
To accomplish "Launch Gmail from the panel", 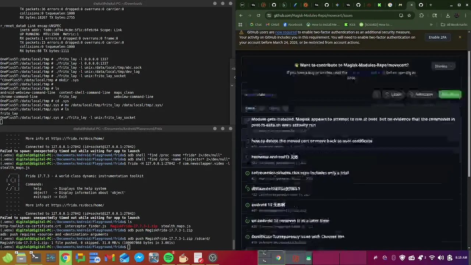I will click(x=110, y=258).
